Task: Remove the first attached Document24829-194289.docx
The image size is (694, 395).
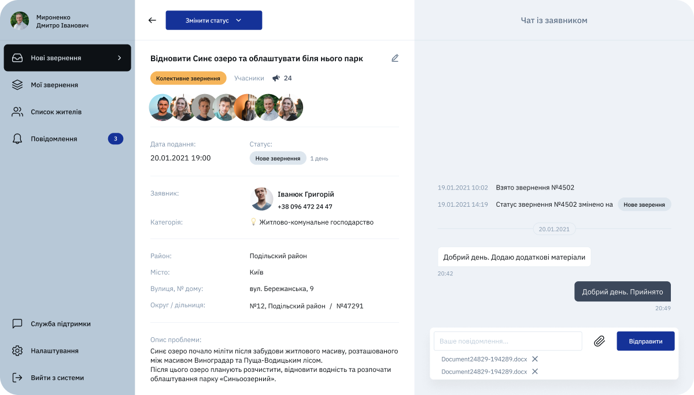Action: click(535, 359)
